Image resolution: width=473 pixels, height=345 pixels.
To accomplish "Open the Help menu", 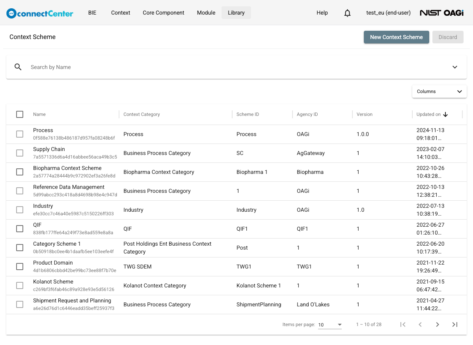I will tap(322, 13).
